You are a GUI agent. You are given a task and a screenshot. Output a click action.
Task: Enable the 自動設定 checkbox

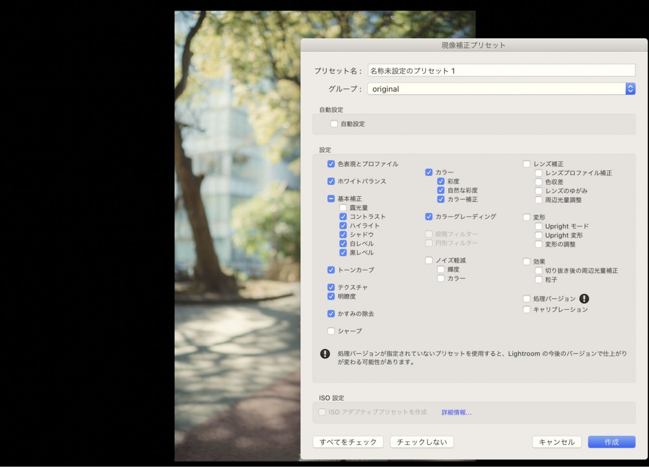(x=334, y=124)
